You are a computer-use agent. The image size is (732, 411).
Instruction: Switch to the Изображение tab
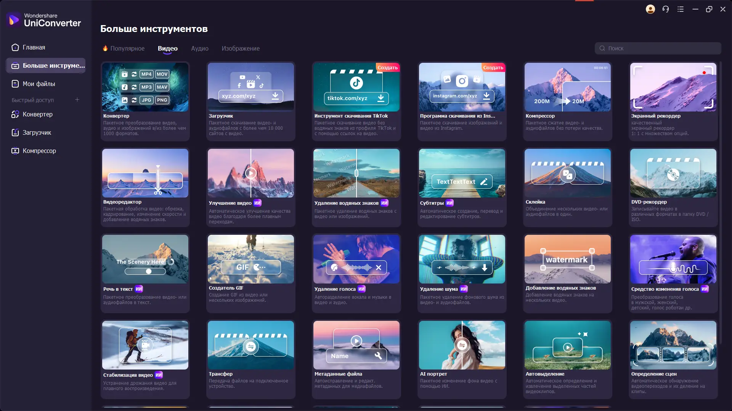pyautogui.click(x=240, y=48)
